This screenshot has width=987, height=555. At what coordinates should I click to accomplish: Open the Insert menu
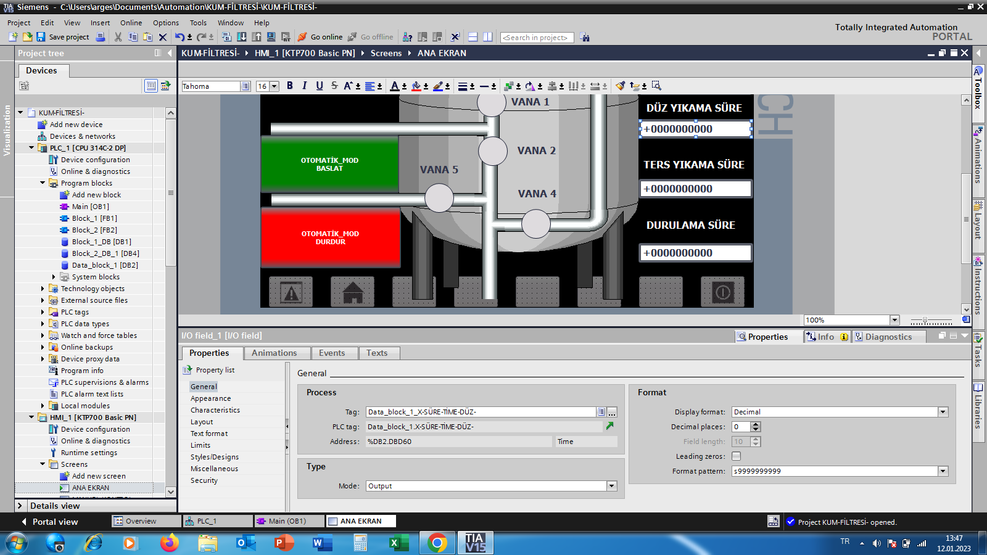(100, 23)
